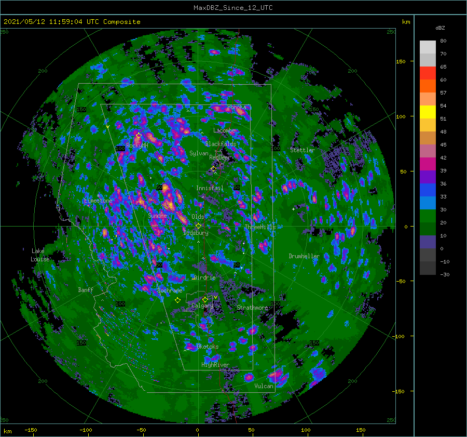
Task: Click the yellow diamond marker beside RockyMH
Action: coord(139,136)
